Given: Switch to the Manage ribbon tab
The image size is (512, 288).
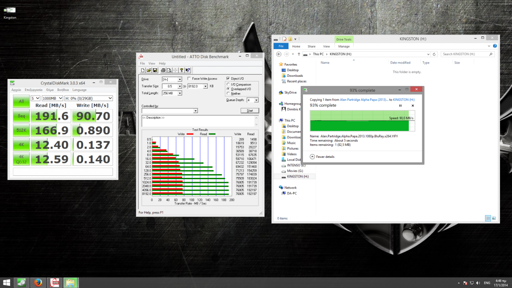Looking at the screenshot, I should (344, 46).
